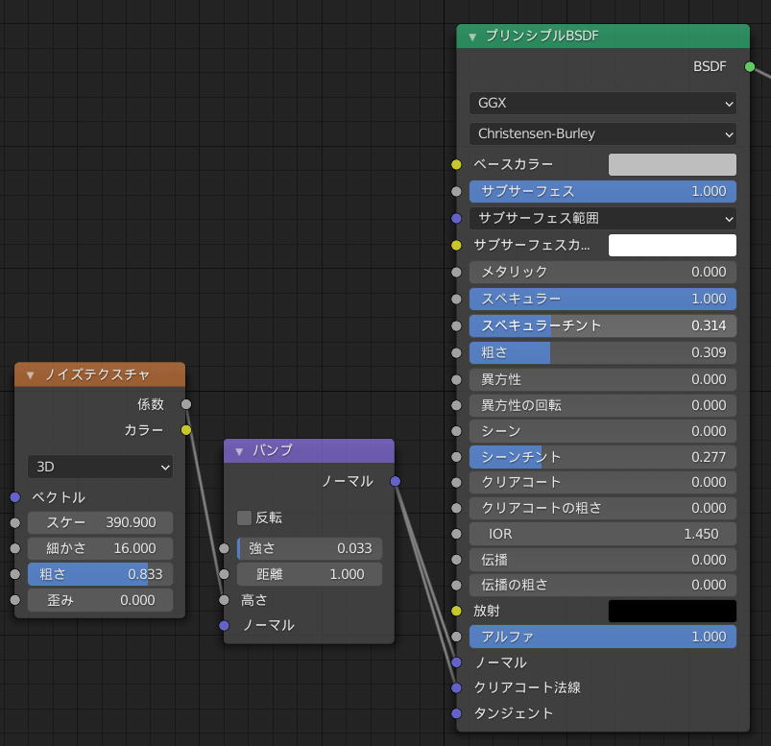771x746 pixels.
Task: Click the 放射 black color swatch
Action: pyautogui.click(x=672, y=611)
